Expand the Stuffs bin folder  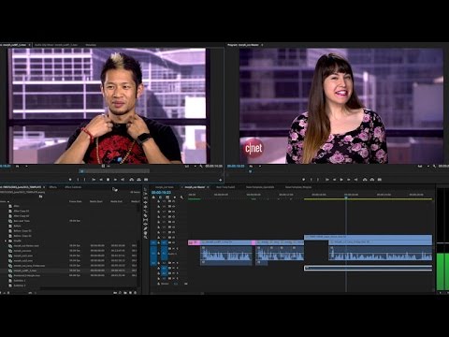6,241
